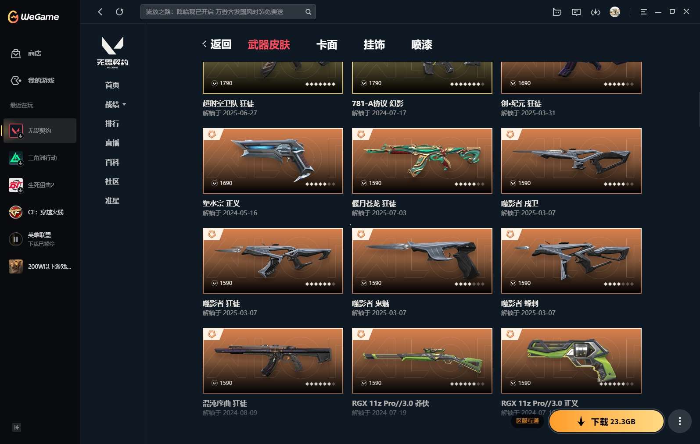The image size is (700, 444).
Task: Open the hamburger menu in title bar
Action: click(643, 12)
